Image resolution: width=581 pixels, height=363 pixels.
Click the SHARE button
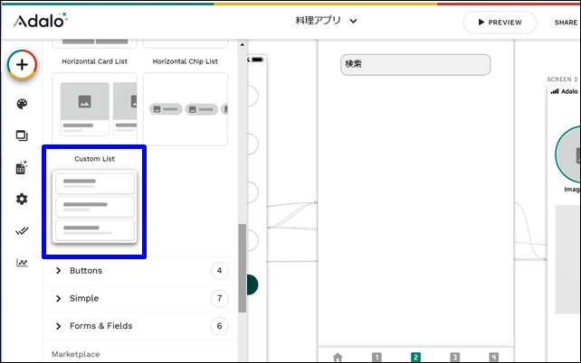566,23
